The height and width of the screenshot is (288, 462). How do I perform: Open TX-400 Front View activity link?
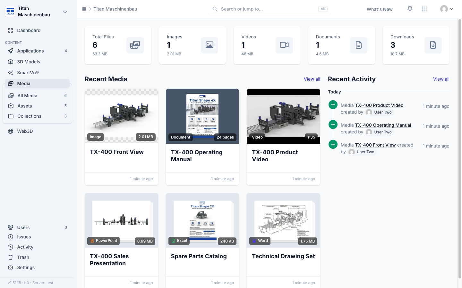pyautogui.click(x=375, y=145)
